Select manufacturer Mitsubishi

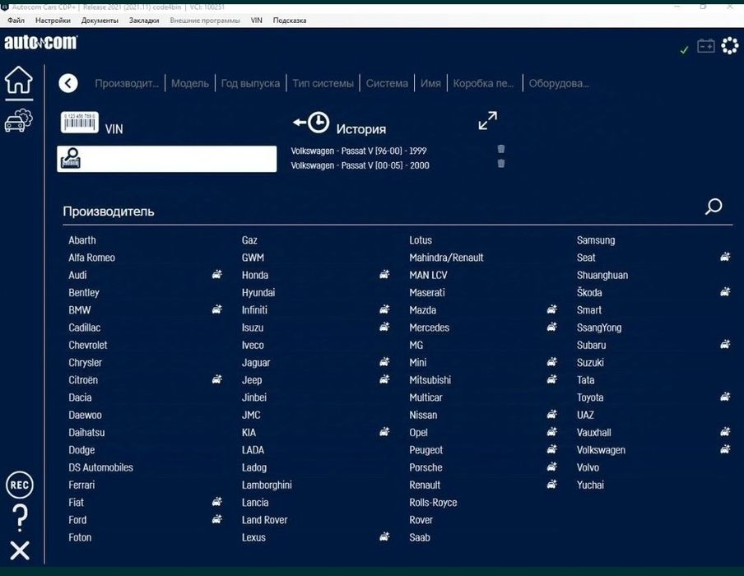click(430, 380)
